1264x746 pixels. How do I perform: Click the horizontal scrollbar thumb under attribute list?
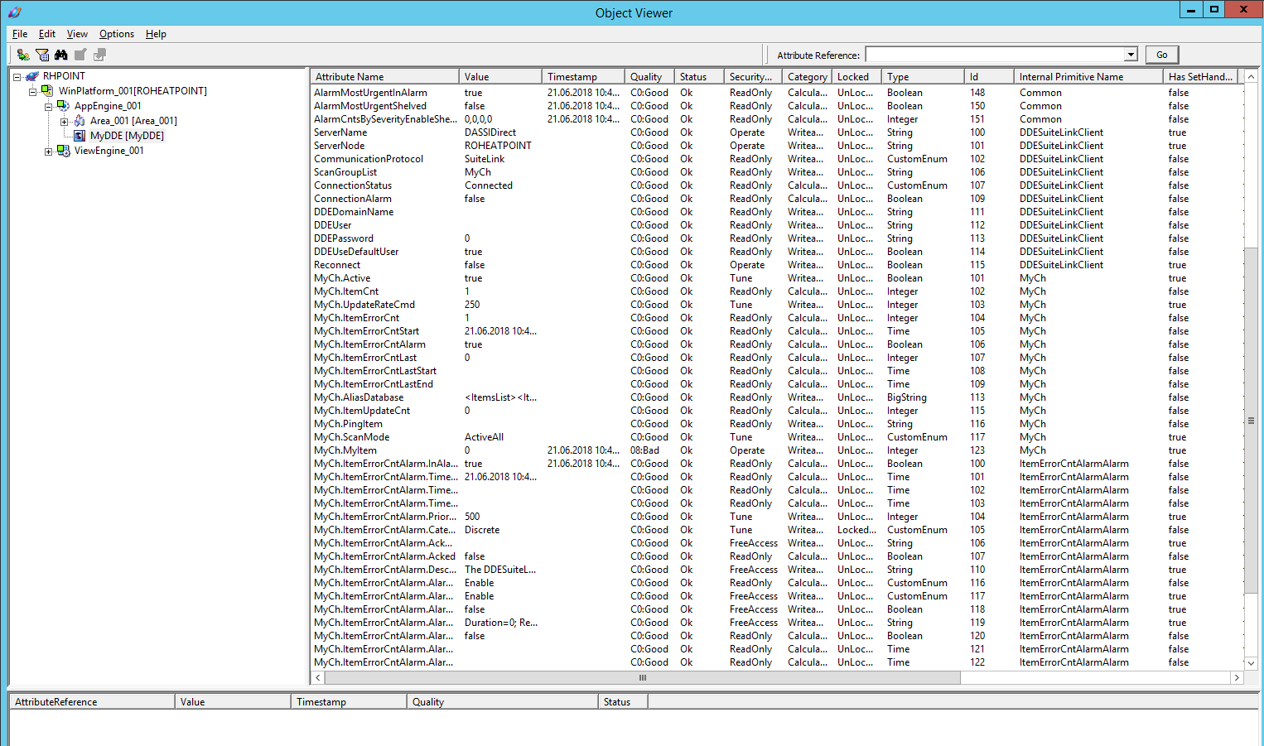pos(642,678)
